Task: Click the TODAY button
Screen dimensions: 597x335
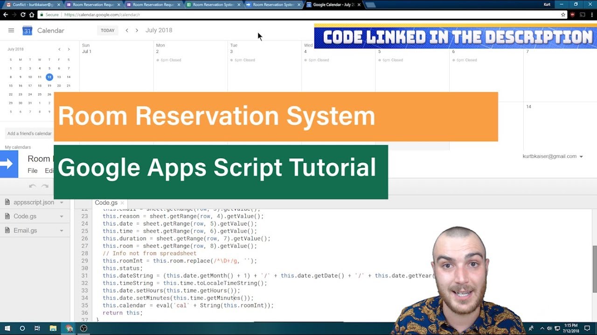Action: pos(108,30)
